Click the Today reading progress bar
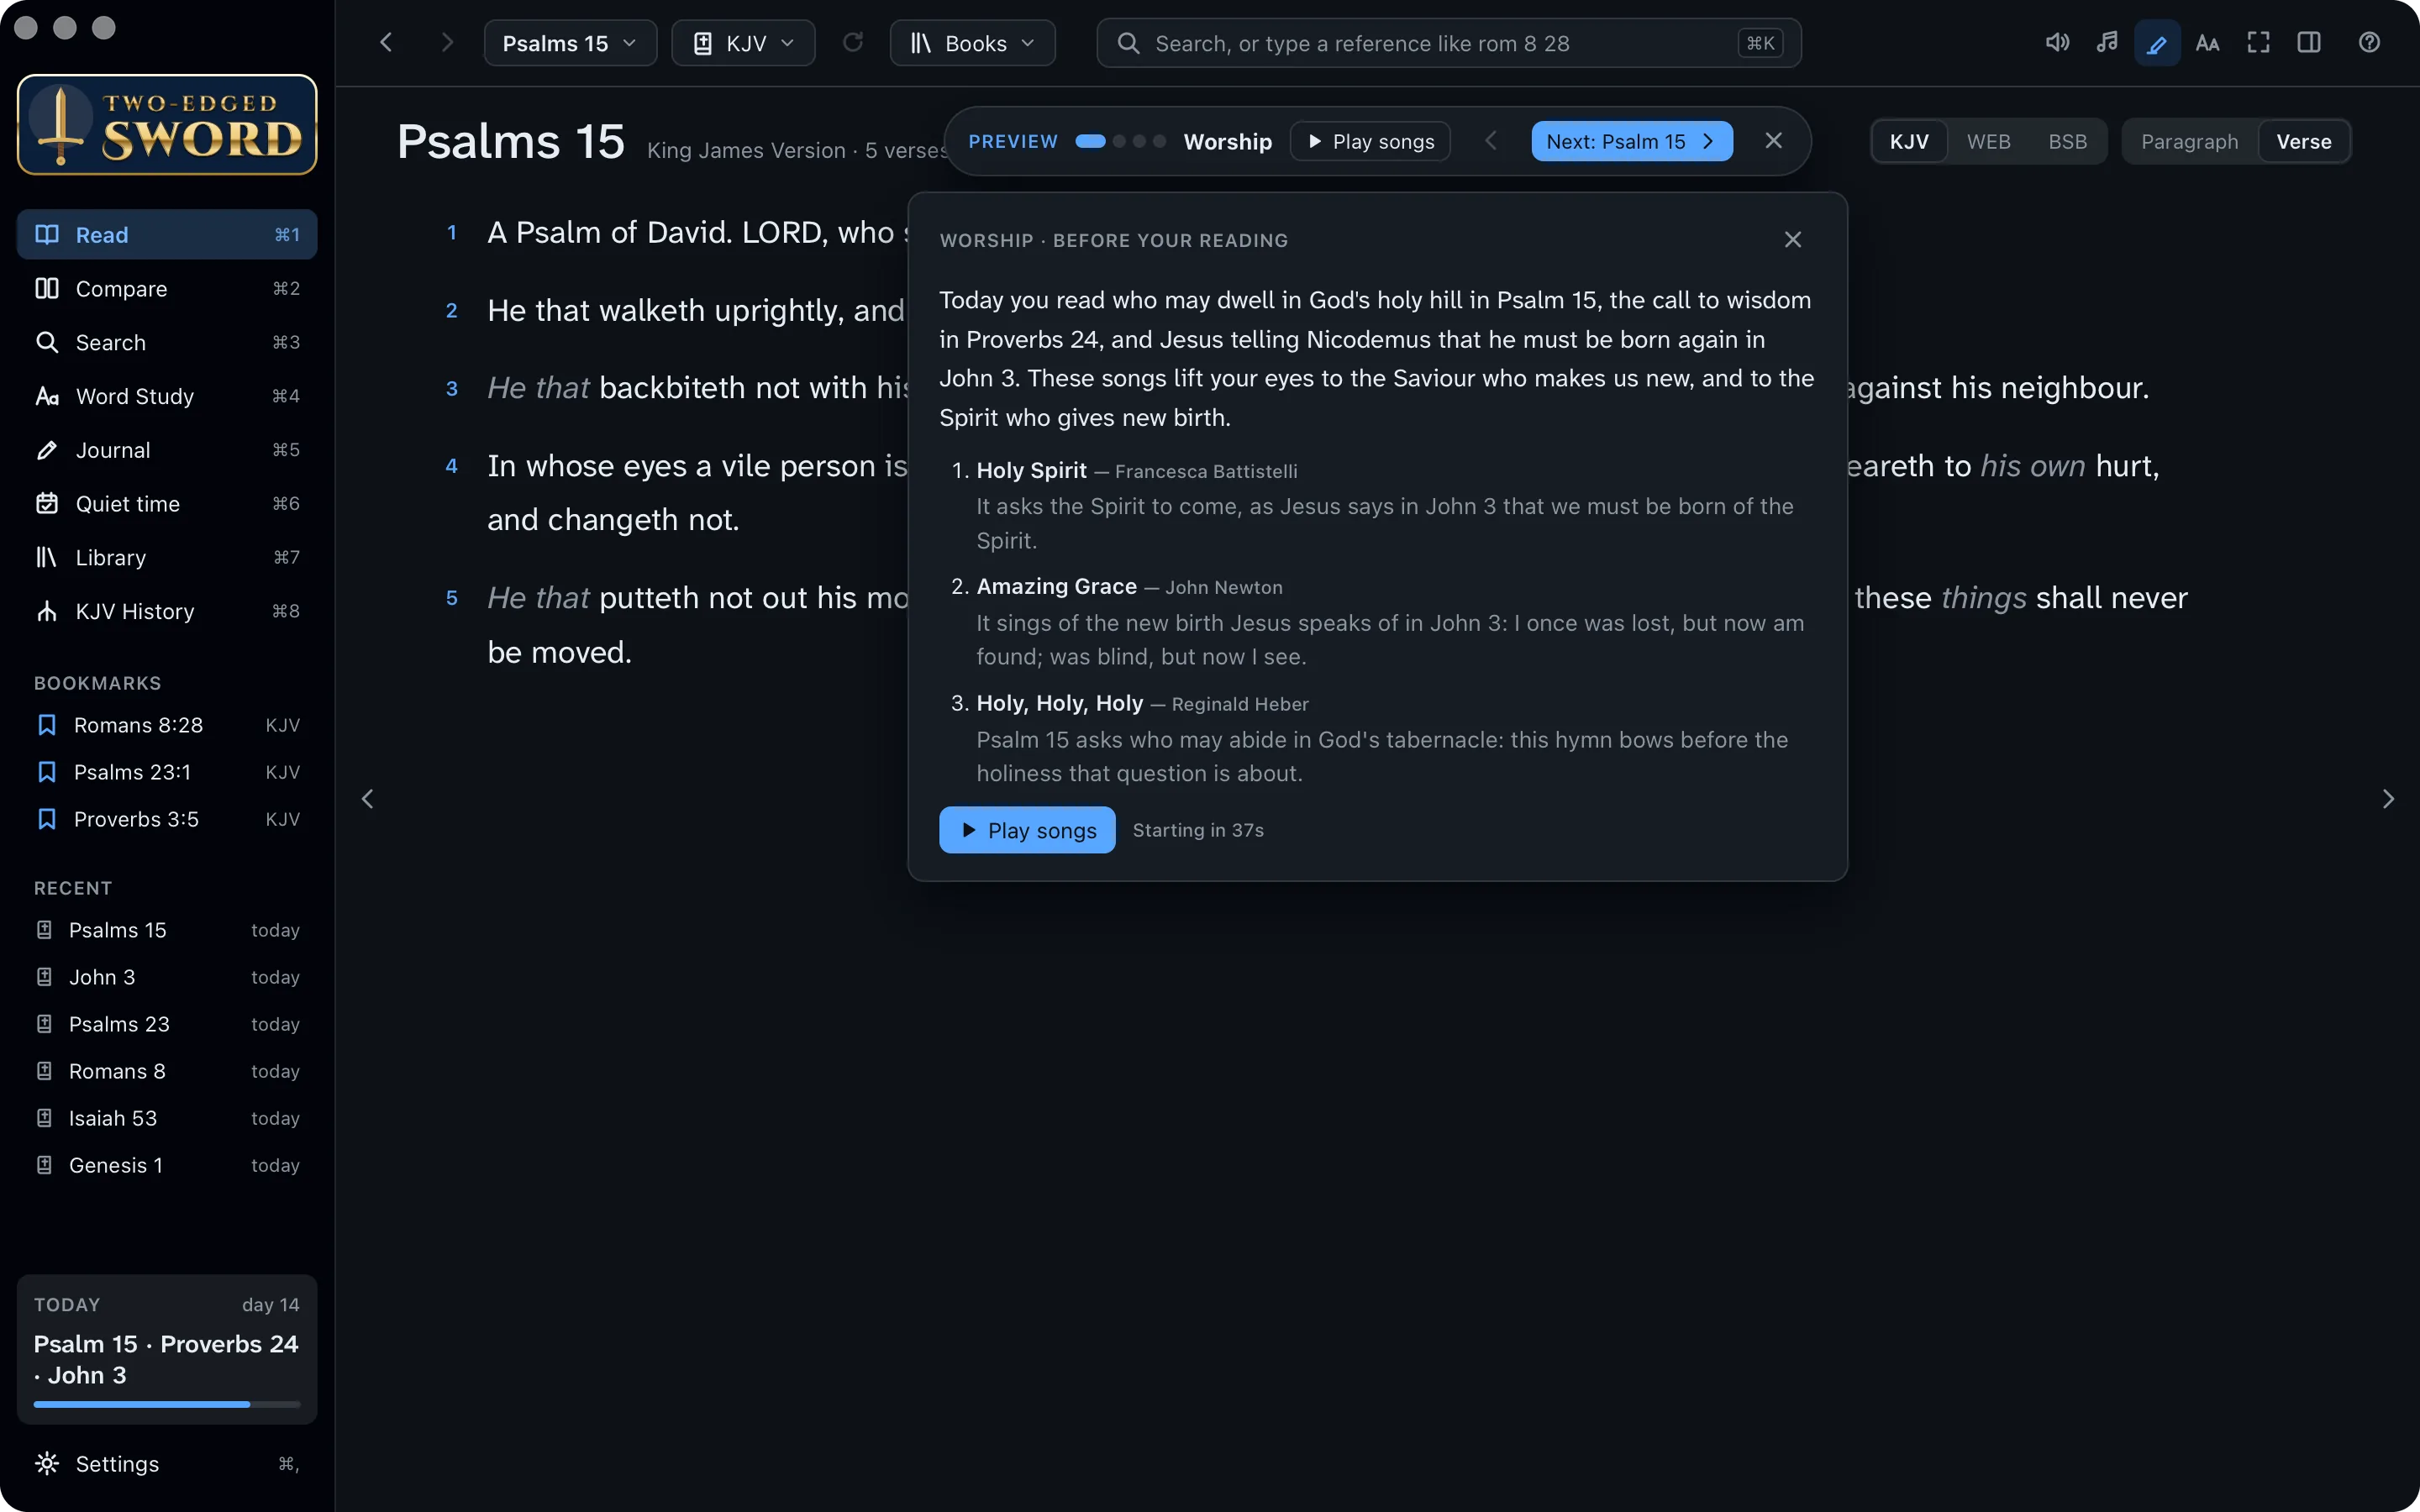The image size is (2420, 1512). pyautogui.click(x=167, y=1404)
